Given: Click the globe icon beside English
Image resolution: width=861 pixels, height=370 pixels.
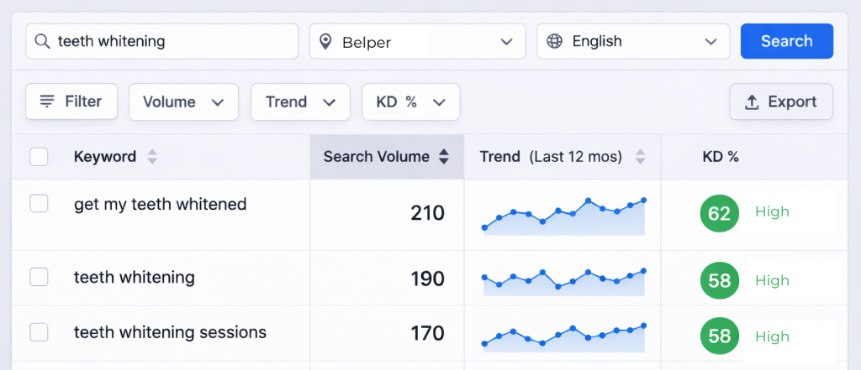Looking at the screenshot, I should click(x=554, y=41).
